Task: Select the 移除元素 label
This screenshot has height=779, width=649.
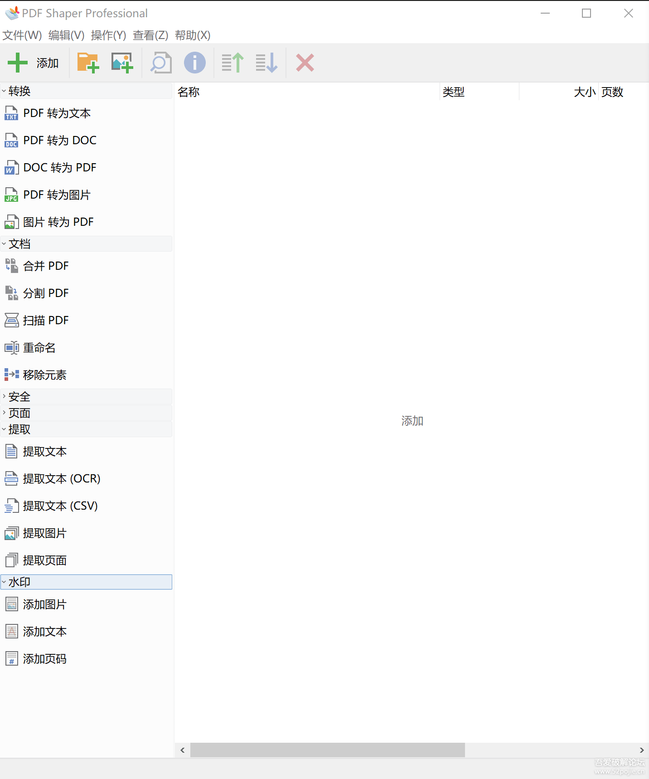Action: coord(45,375)
